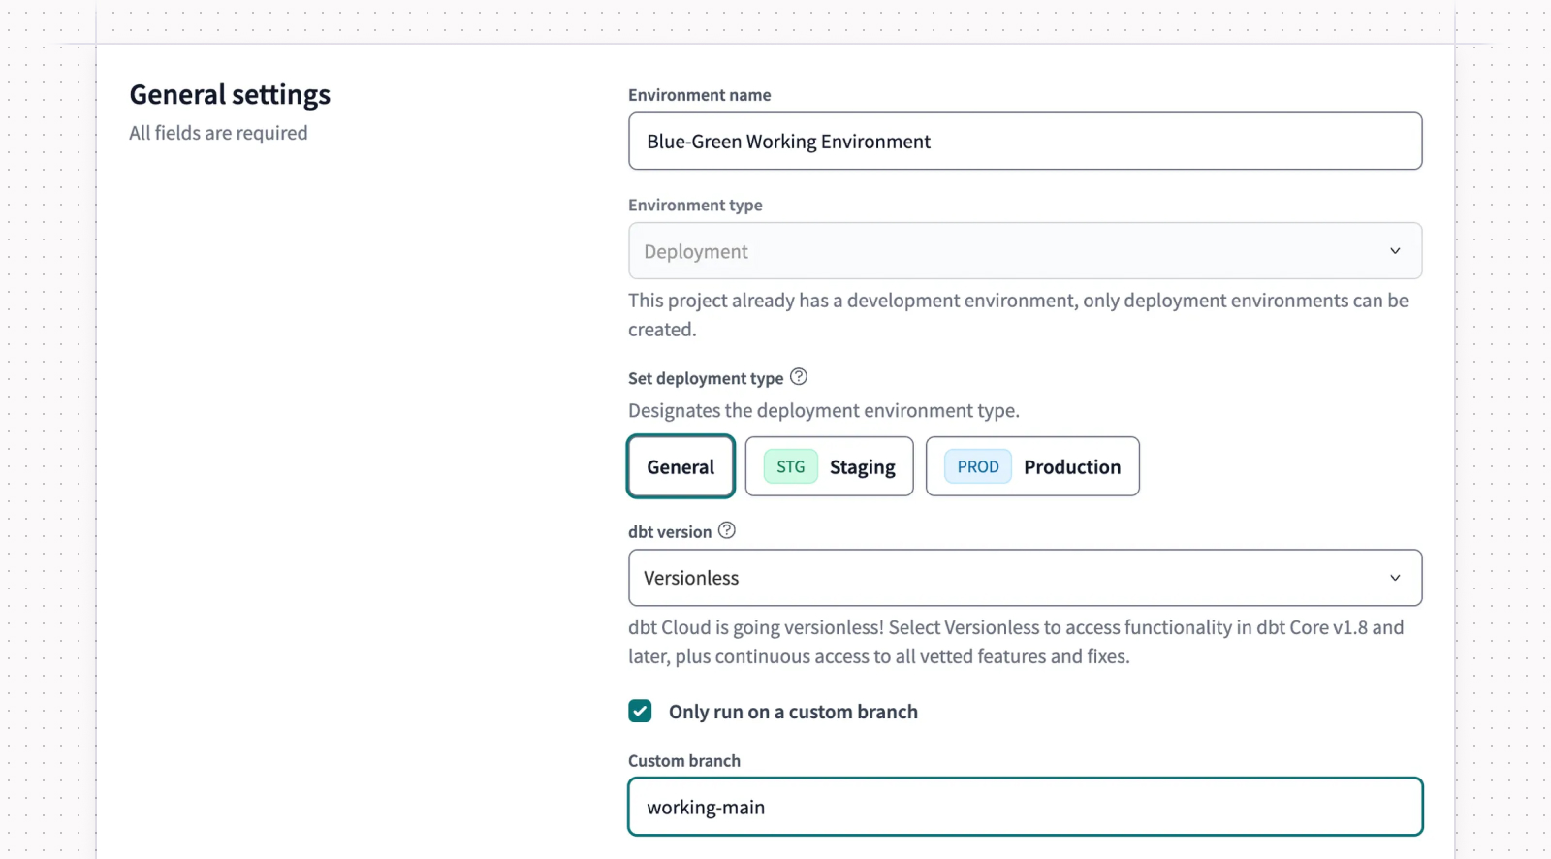Choose the Staging deployment type label
This screenshot has height=859, width=1551.
(863, 467)
